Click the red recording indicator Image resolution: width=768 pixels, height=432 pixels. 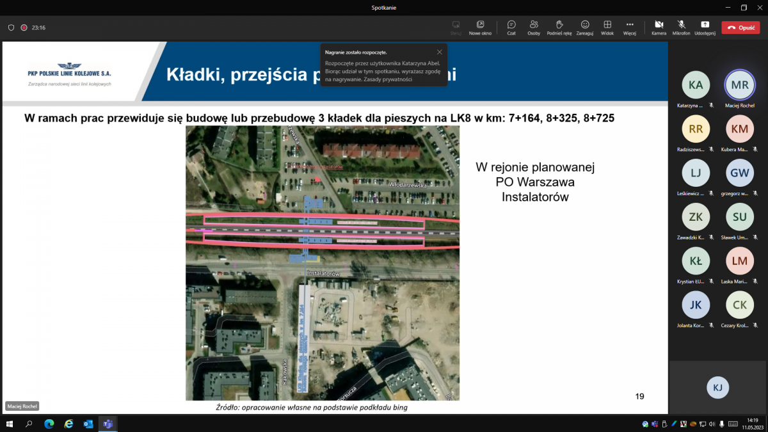[x=24, y=28]
